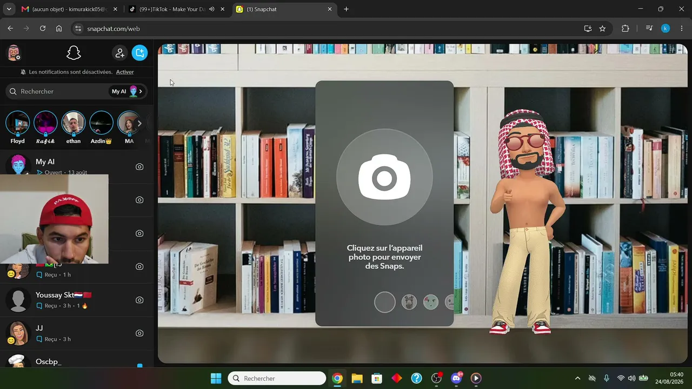This screenshot has width=692, height=389.
Task: Switch to the TikTok browser tab
Action: tap(177, 9)
